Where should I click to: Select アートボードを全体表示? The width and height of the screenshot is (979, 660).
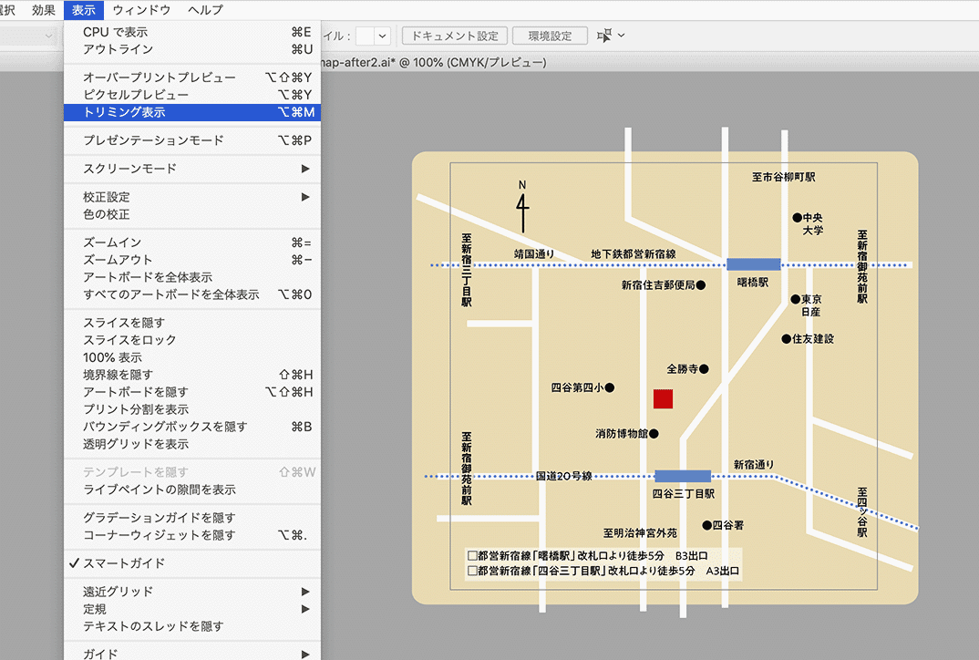click(192, 277)
